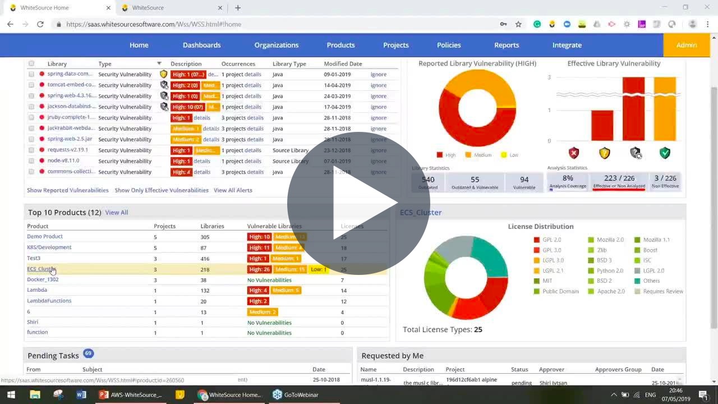Open the Reports menu
Image resolution: width=718 pixels, height=404 pixels.
pyautogui.click(x=507, y=45)
